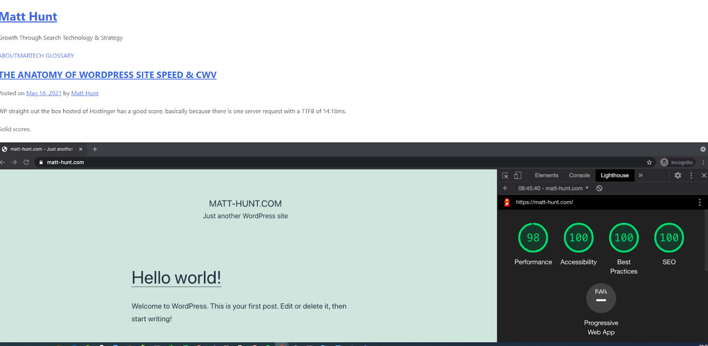Go forward in the browser
The image size is (708, 346).
(x=14, y=162)
